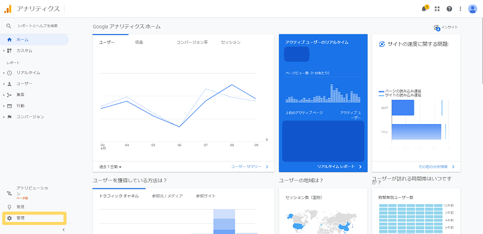Open the リアルタイム レポート link
The height and width of the screenshot is (234, 483).
(339, 166)
